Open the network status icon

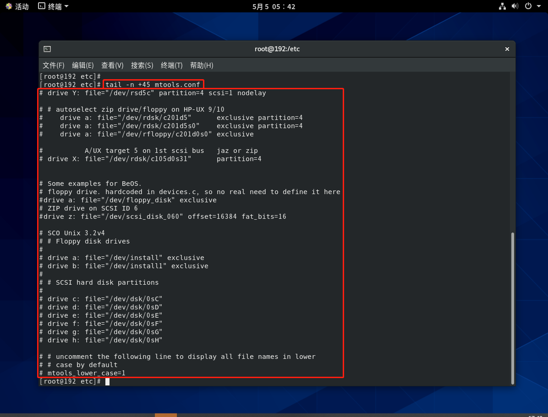(x=502, y=6)
